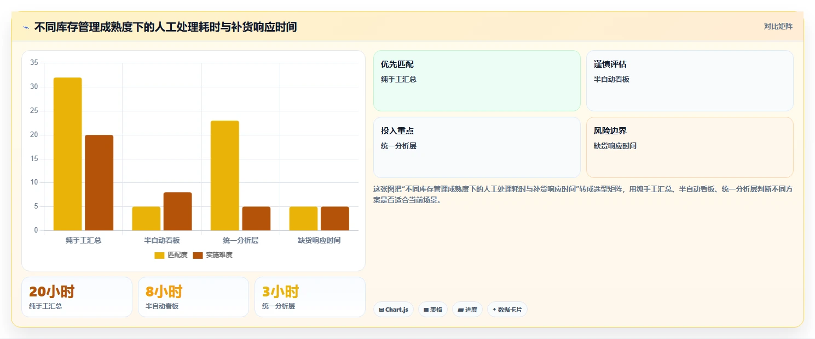The height and width of the screenshot is (339, 815).
Task: Toggle the 实施难度 legend swatch
Action: tap(198, 255)
